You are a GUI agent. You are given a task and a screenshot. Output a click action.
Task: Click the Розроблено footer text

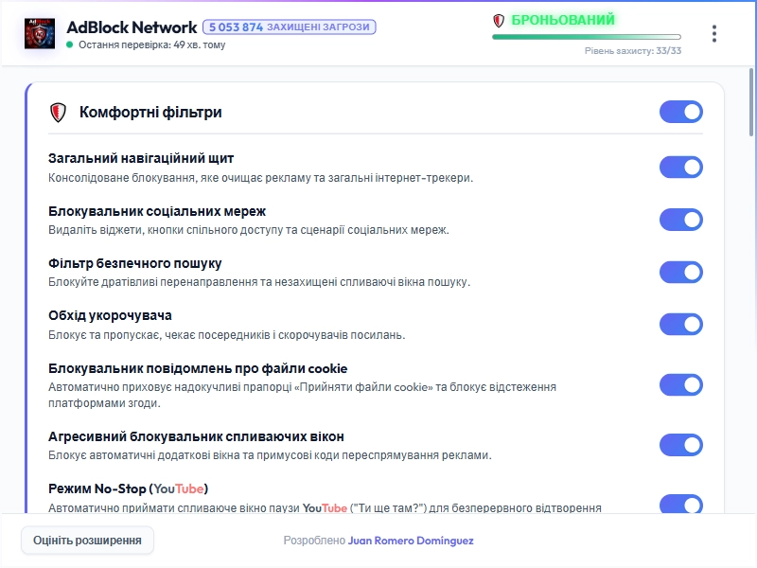pos(314,541)
